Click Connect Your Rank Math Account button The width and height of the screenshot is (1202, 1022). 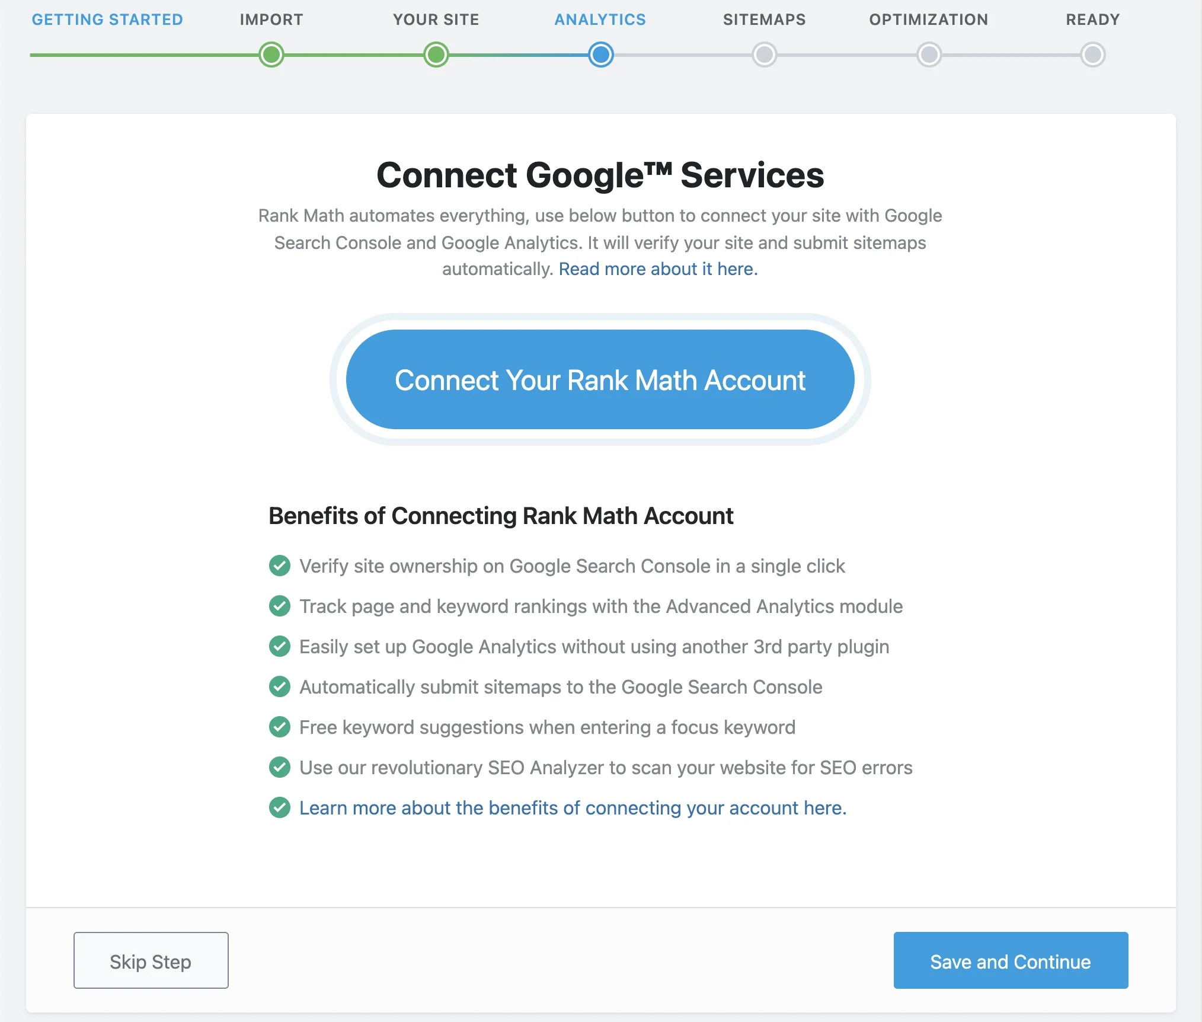pos(600,379)
